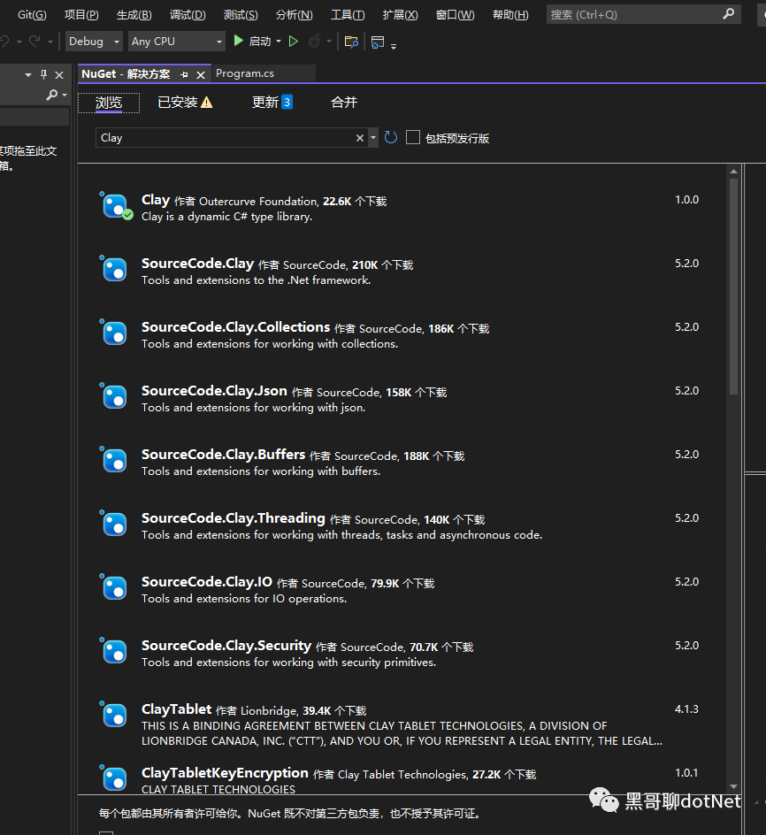This screenshot has height=835, width=766.
Task: Click the package list scrollbar thumb
Action: (x=733, y=287)
